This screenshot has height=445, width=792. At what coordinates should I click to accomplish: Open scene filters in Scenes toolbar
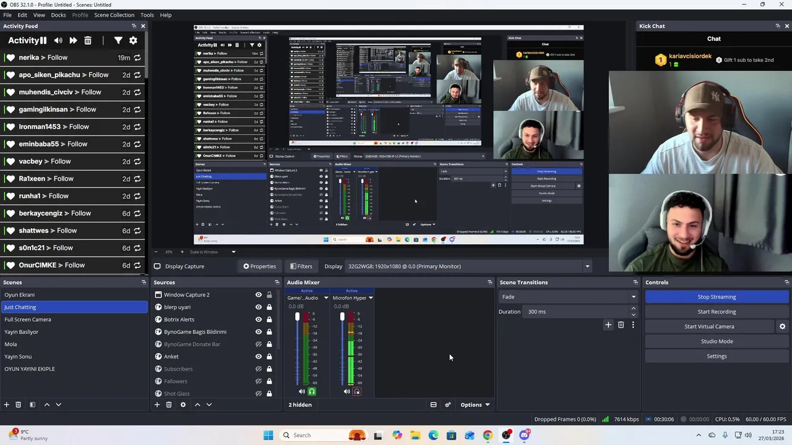[x=32, y=405]
